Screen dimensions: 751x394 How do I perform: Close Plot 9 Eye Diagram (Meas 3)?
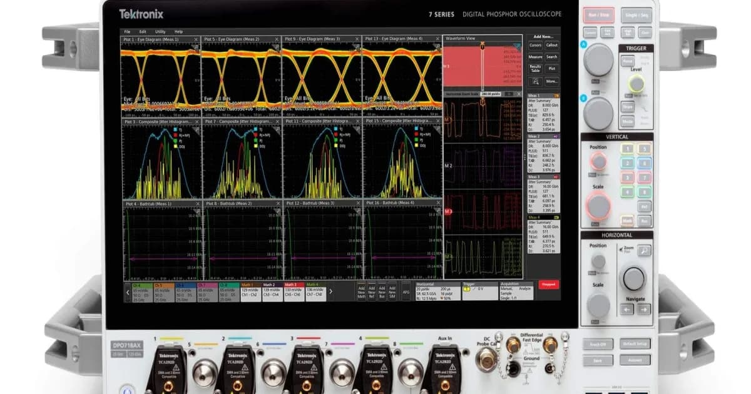358,39
